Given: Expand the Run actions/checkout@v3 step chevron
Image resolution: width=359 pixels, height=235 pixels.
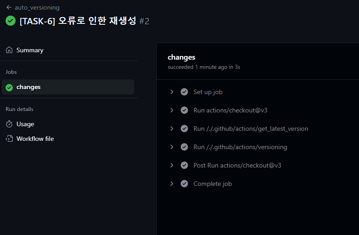Looking at the screenshot, I should pyautogui.click(x=172, y=110).
